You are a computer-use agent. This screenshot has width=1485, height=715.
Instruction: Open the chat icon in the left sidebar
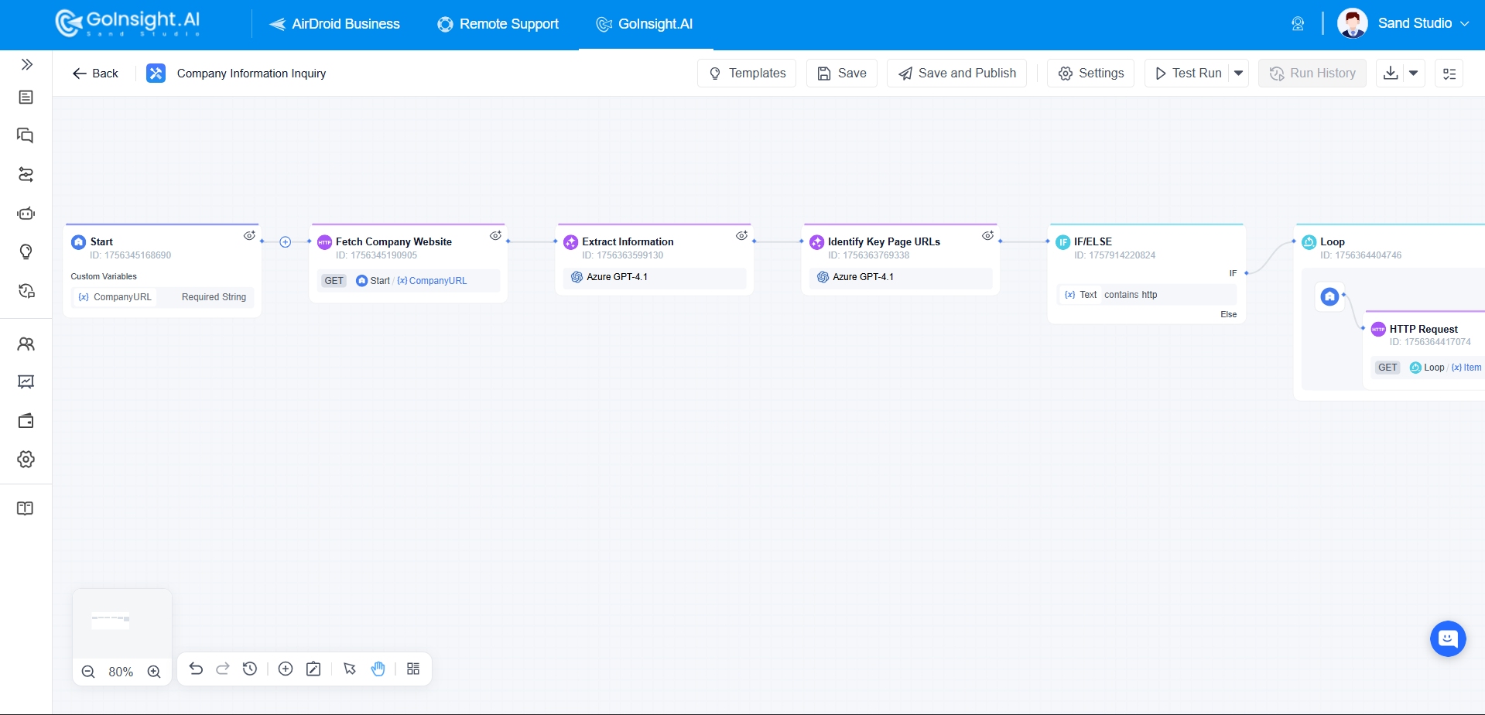(x=26, y=135)
